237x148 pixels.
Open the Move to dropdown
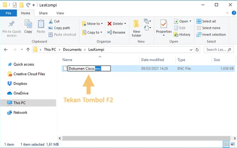pos(92,24)
